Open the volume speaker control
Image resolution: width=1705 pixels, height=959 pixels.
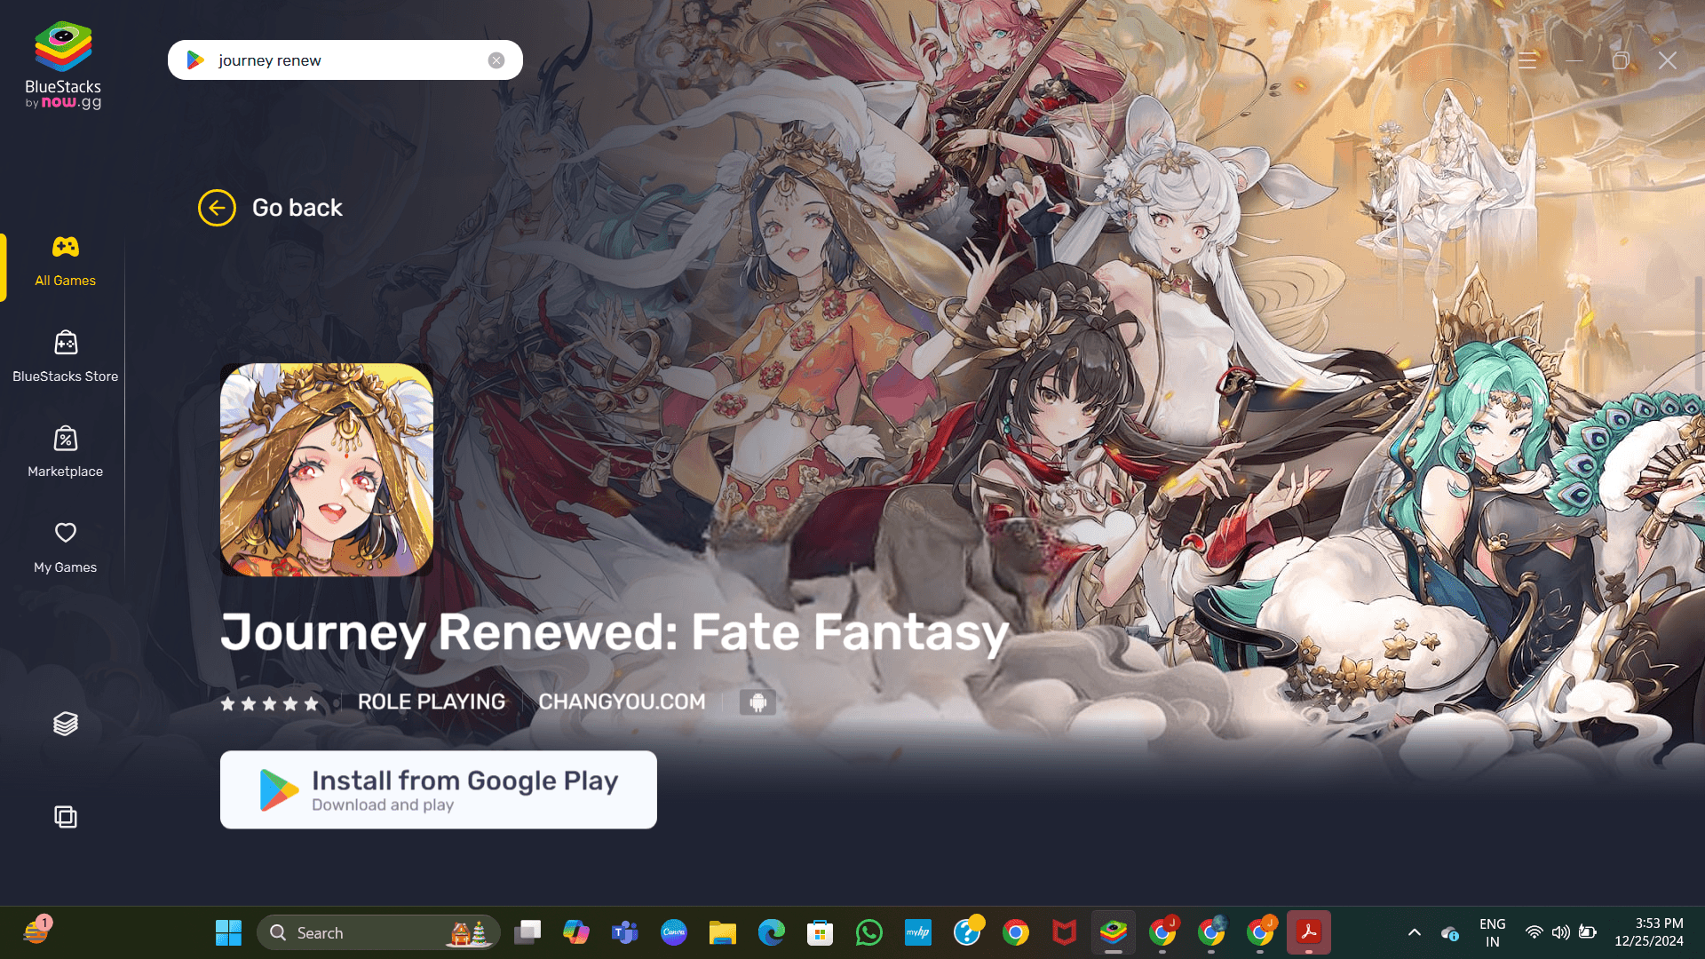(x=1560, y=932)
